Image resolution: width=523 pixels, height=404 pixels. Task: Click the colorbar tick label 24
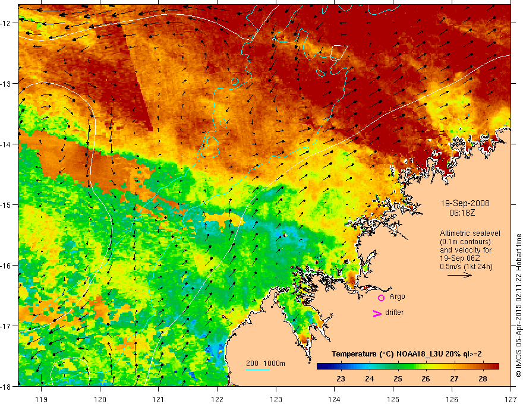369,378
